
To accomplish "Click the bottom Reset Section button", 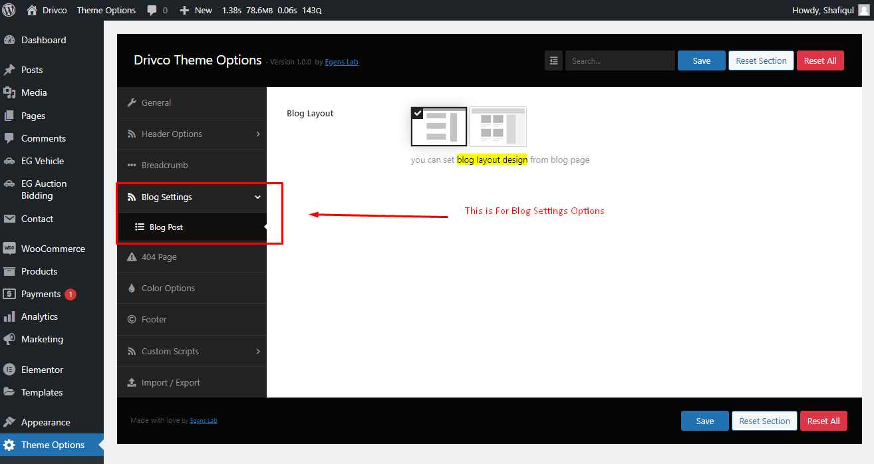I will tap(764, 421).
